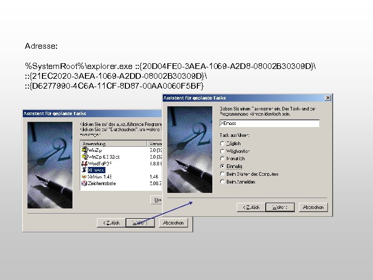The height and width of the screenshot is (280, 373).
Task: Click the ::{D6277990-4C6A-11CF-8D87-00AA0060F5BF} line
Action: coord(114,86)
